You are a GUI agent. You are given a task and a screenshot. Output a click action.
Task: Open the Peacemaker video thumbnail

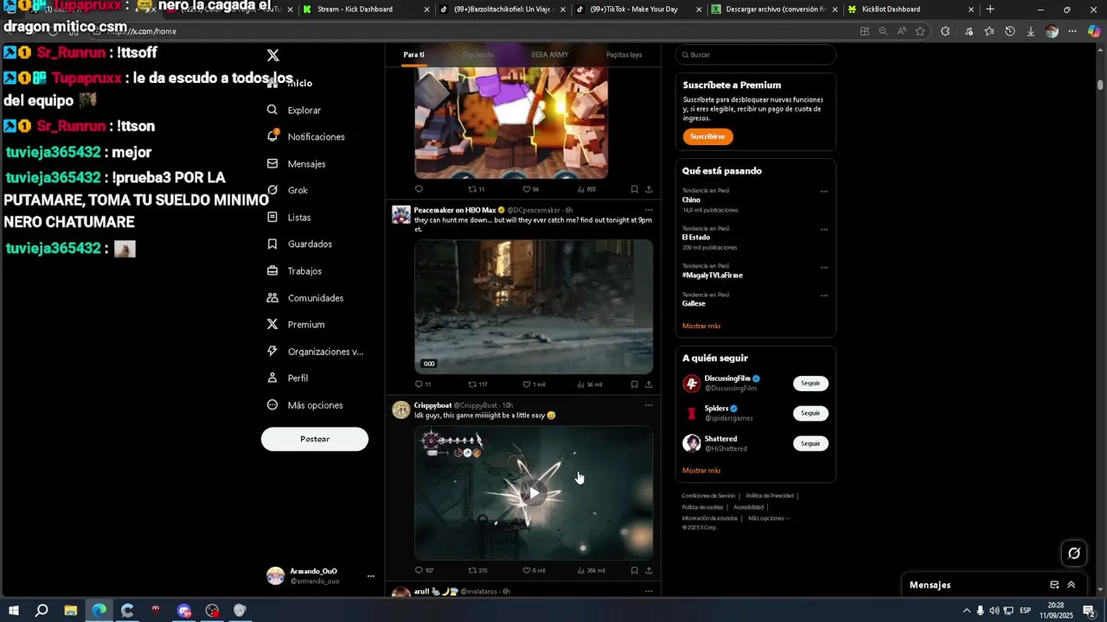coord(534,307)
